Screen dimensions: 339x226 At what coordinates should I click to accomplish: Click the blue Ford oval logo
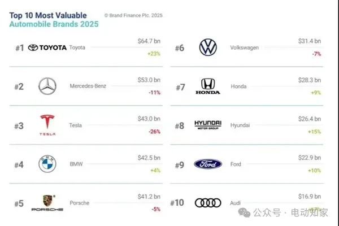click(x=208, y=164)
